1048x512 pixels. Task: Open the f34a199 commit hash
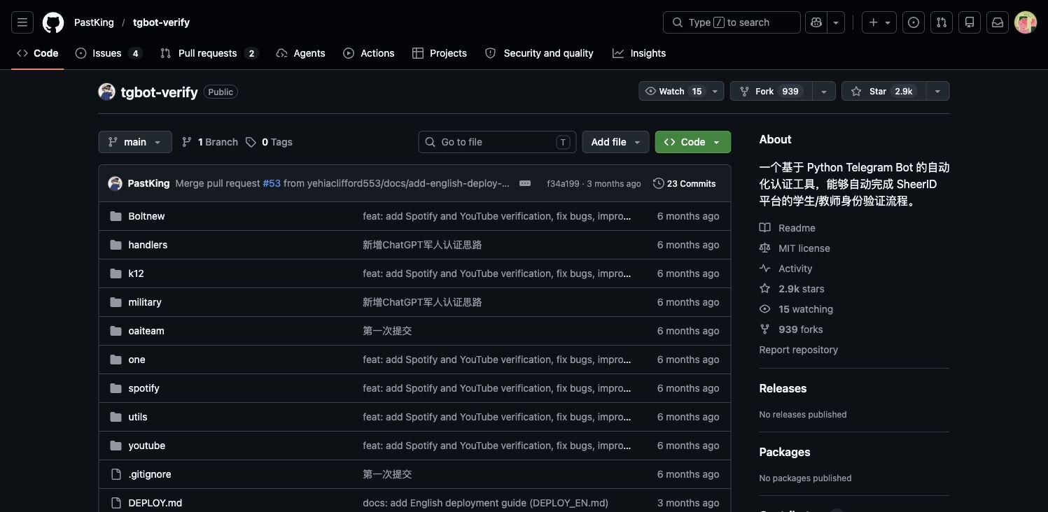tap(563, 184)
